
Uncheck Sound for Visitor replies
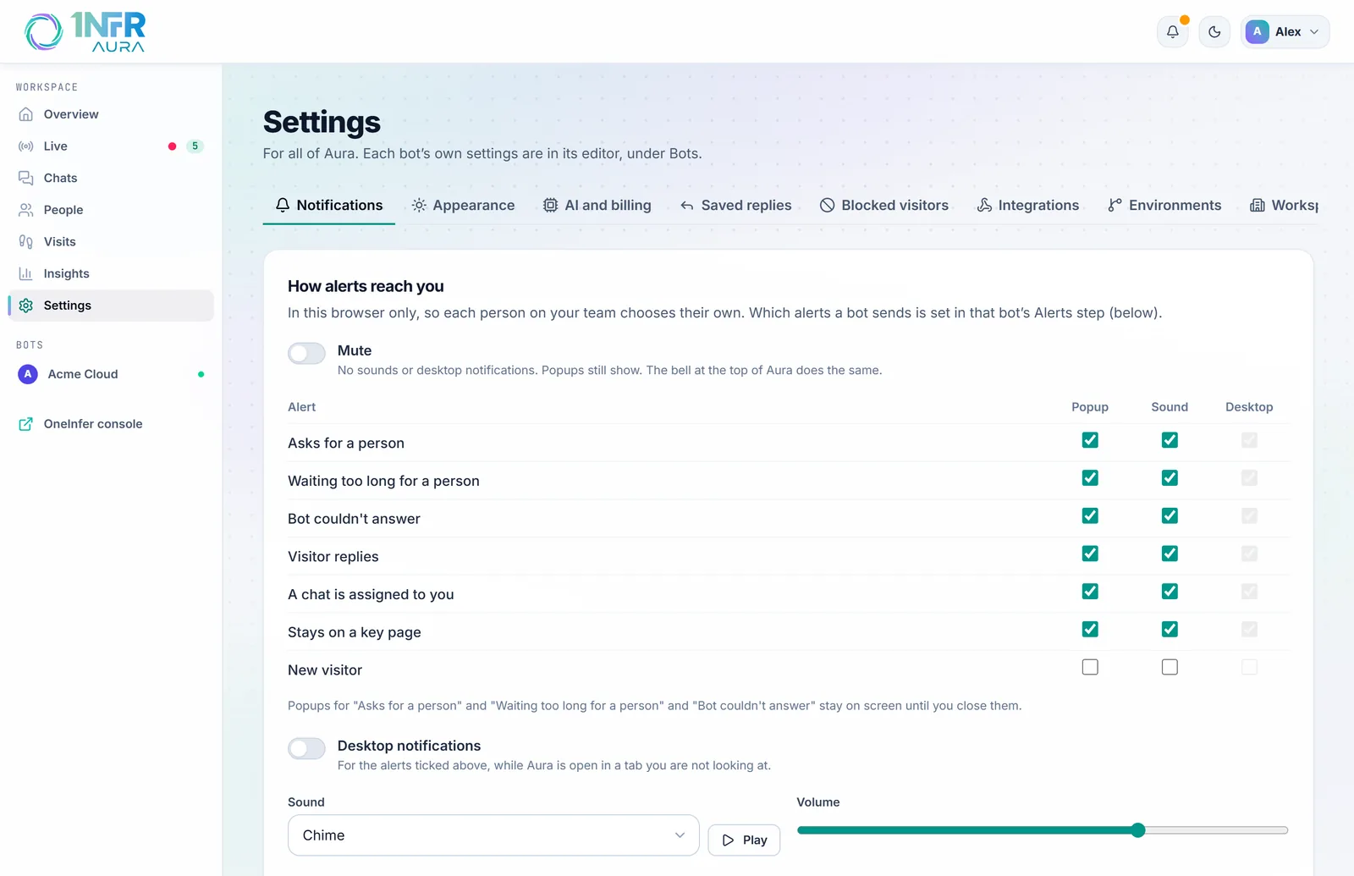point(1170,554)
